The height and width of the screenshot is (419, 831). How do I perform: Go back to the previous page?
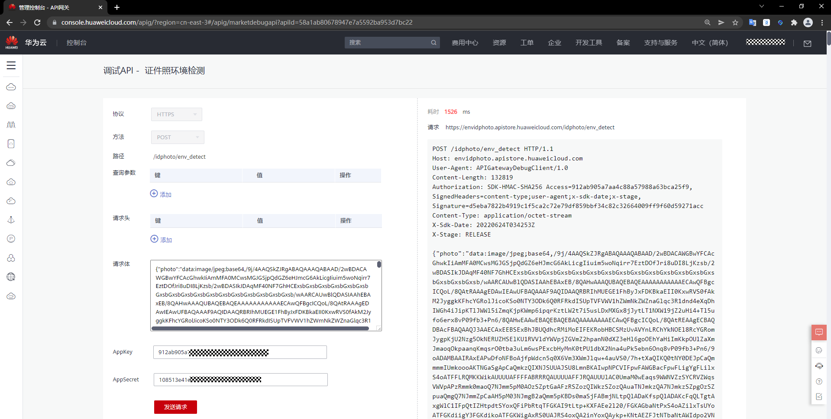pyautogui.click(x=10, y=22)
